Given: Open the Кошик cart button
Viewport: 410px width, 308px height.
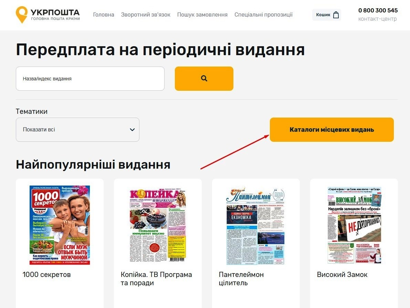Looking at the screenshot, I should (x=327, y=15).
